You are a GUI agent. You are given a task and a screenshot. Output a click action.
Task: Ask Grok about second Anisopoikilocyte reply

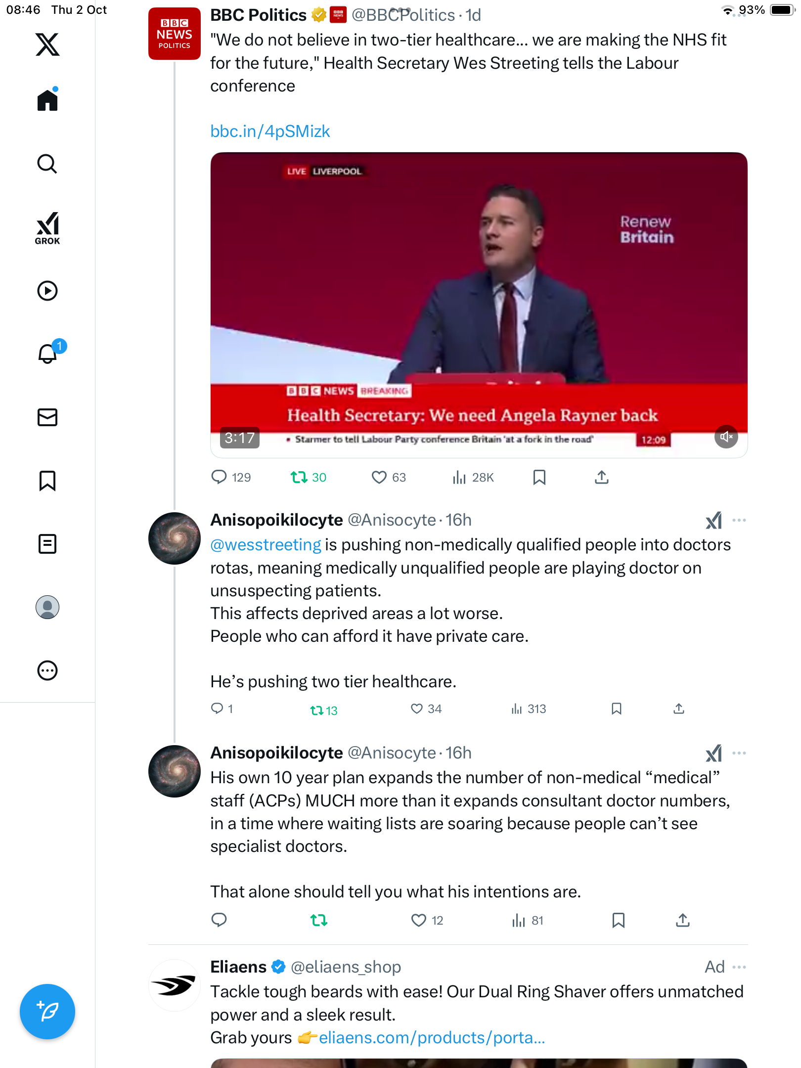pos(713,753)
